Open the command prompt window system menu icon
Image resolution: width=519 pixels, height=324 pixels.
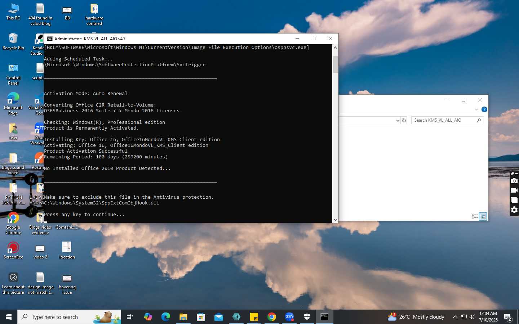click(x=50, y=39)
